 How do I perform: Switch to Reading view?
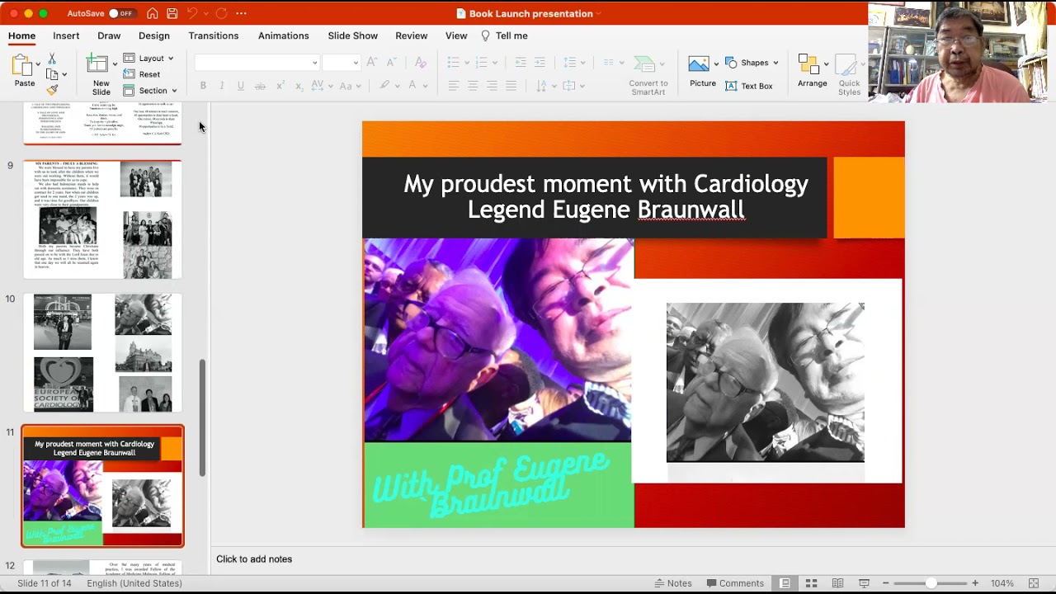pos(838,583)
